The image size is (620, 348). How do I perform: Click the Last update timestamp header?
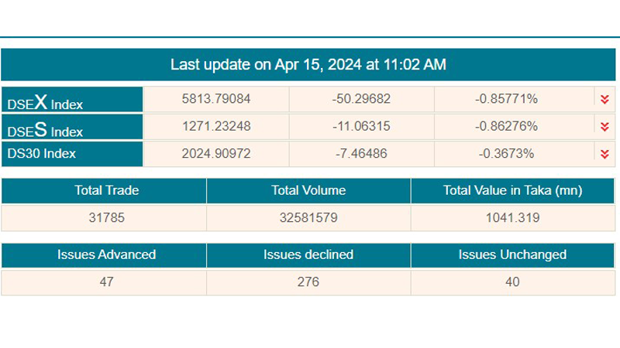pos(308,64)
